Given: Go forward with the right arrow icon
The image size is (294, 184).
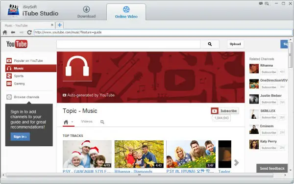Looking at the screenshot, I should 21,32.
